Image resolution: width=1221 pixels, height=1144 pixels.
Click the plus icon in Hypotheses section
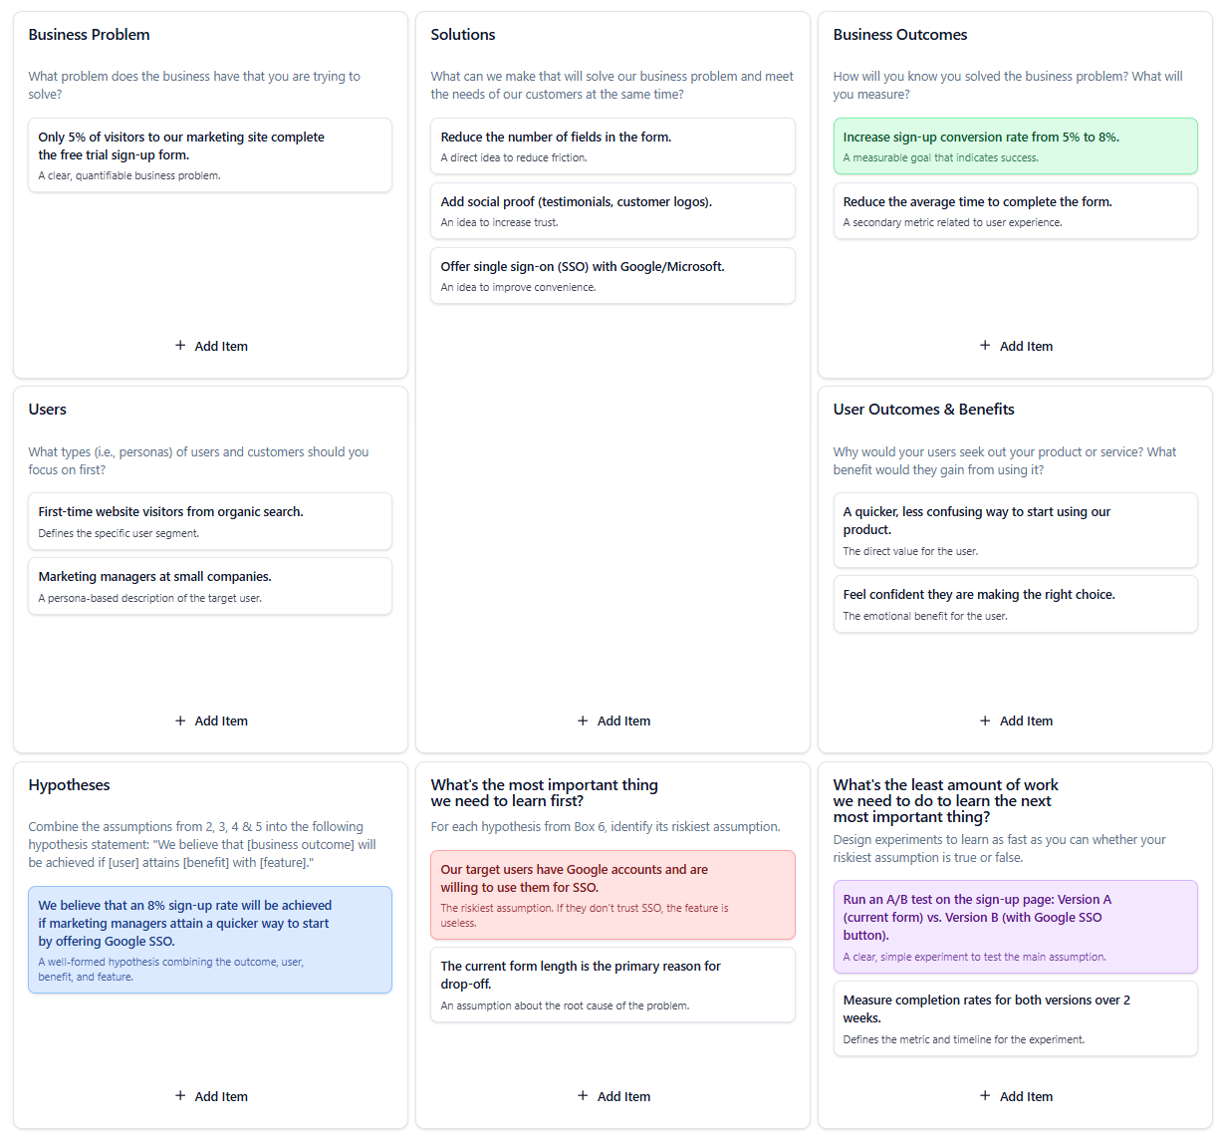[180, 1095]
